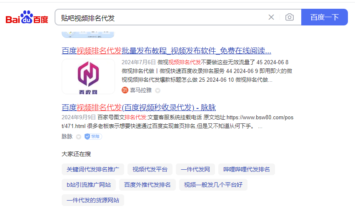Viewport: 355px width, 211px height.
Task: Open result 百度视频排名代发(百度视频秒收录代发) - 脉脉
Action: [139, 108]
